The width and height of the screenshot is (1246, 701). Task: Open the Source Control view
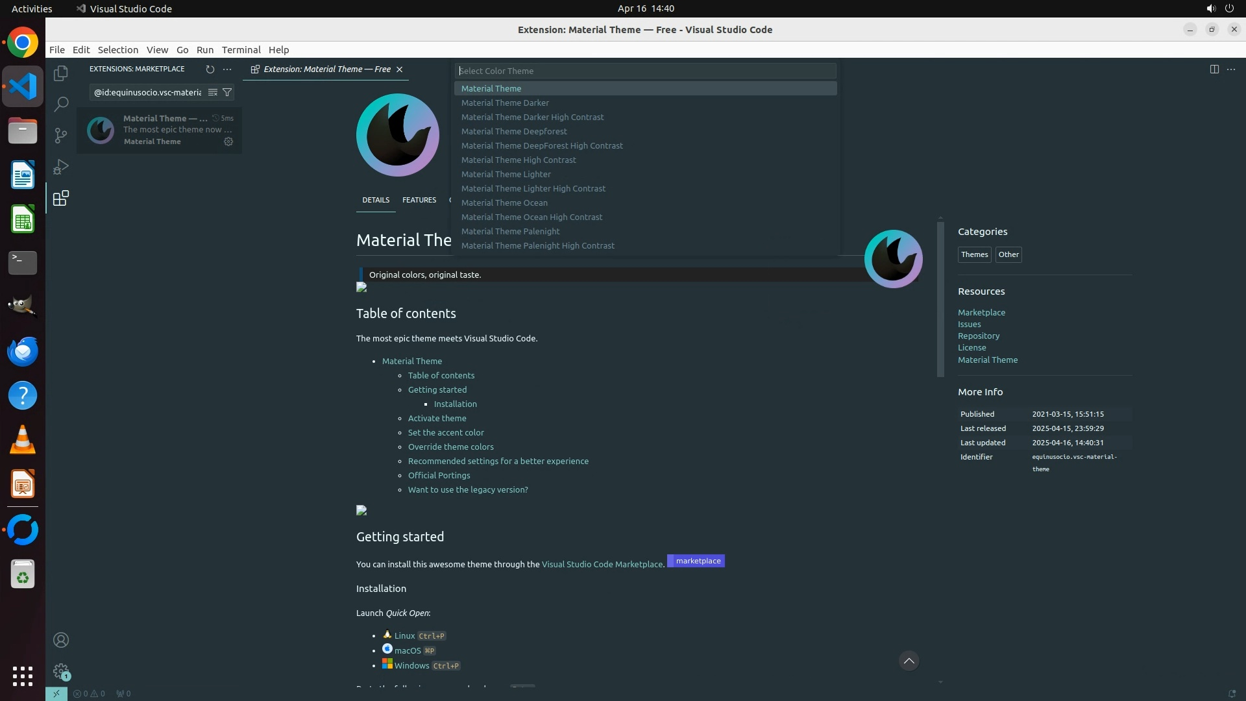coord(61,135)
